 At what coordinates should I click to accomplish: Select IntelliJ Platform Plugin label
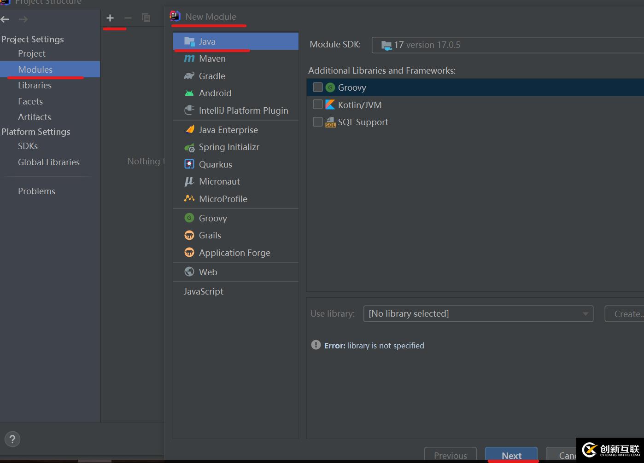244,110
